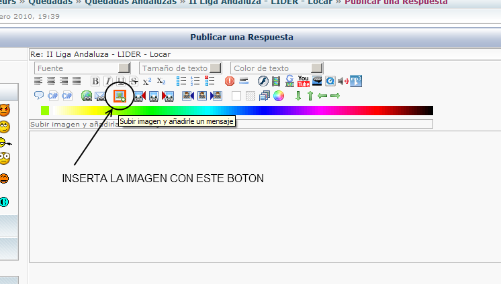This screenshot has height=284, width=501.
Task: Align text left in editor toolbar
Action: point(38,81)
